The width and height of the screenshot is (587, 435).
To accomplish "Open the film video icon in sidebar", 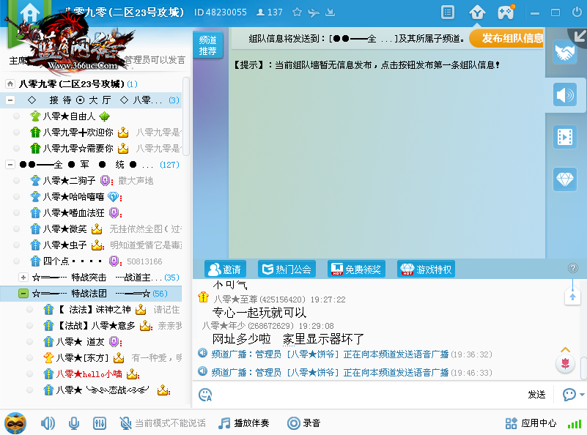I will pos(565,137).
